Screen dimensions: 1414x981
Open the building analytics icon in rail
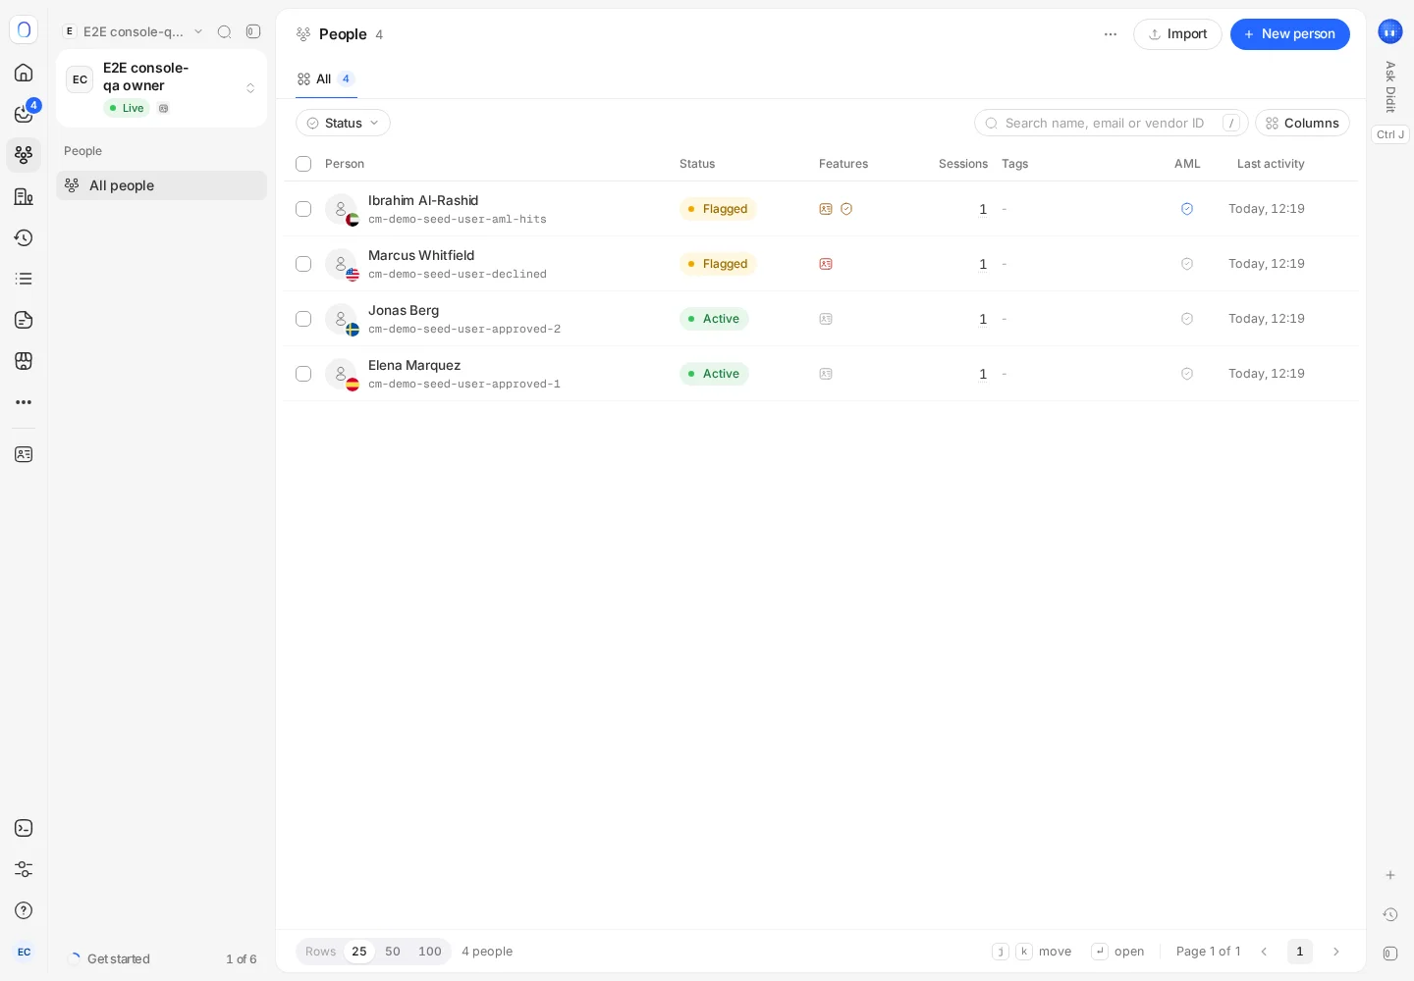pos(24,196)
